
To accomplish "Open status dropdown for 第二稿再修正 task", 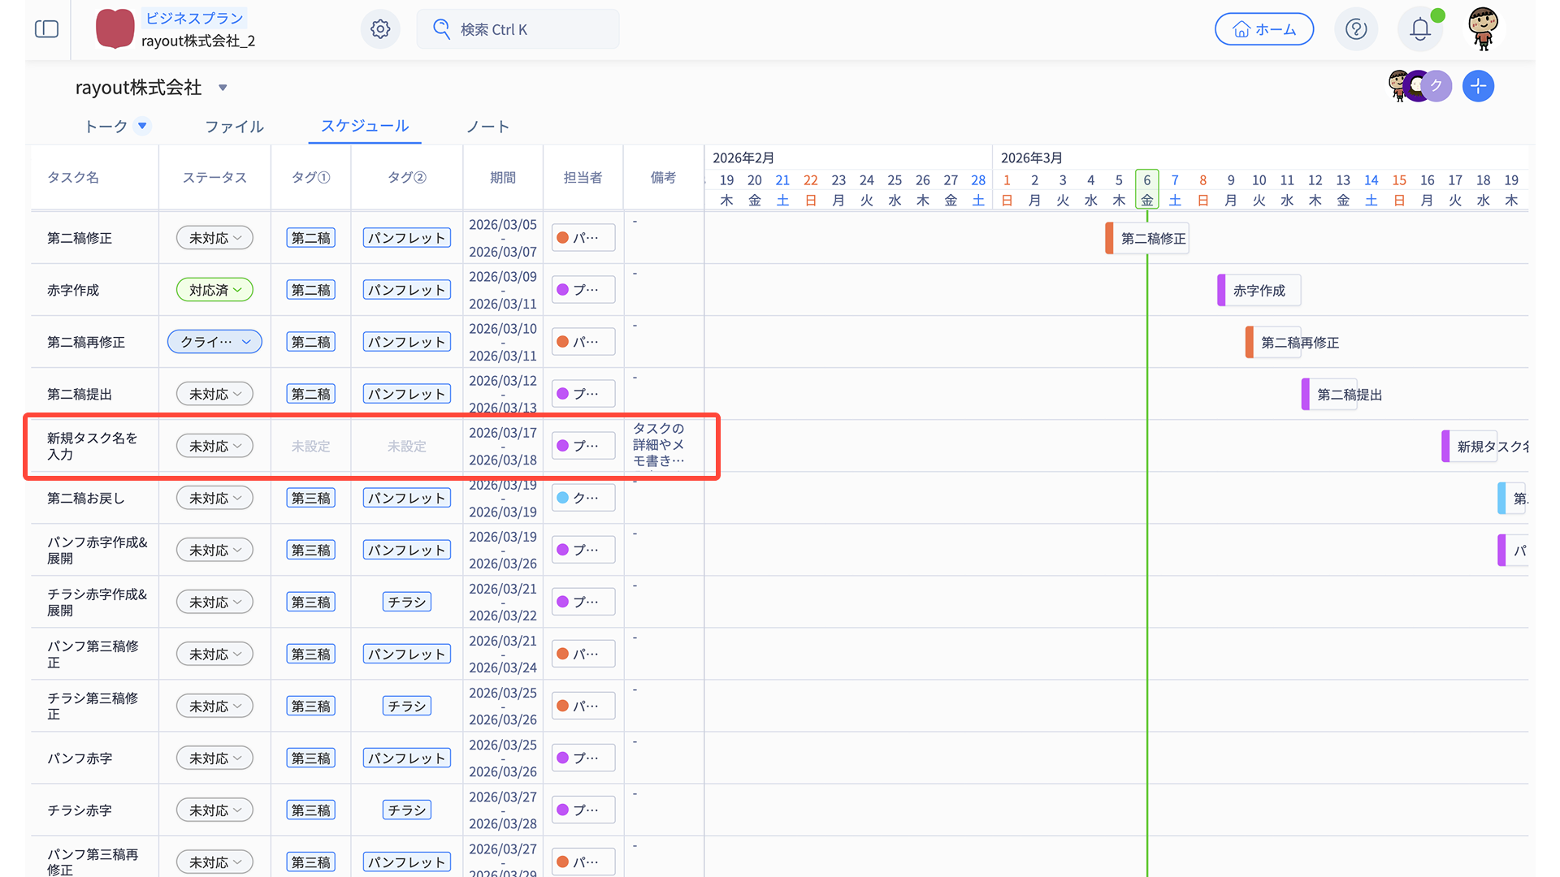I will click(214, 342).
